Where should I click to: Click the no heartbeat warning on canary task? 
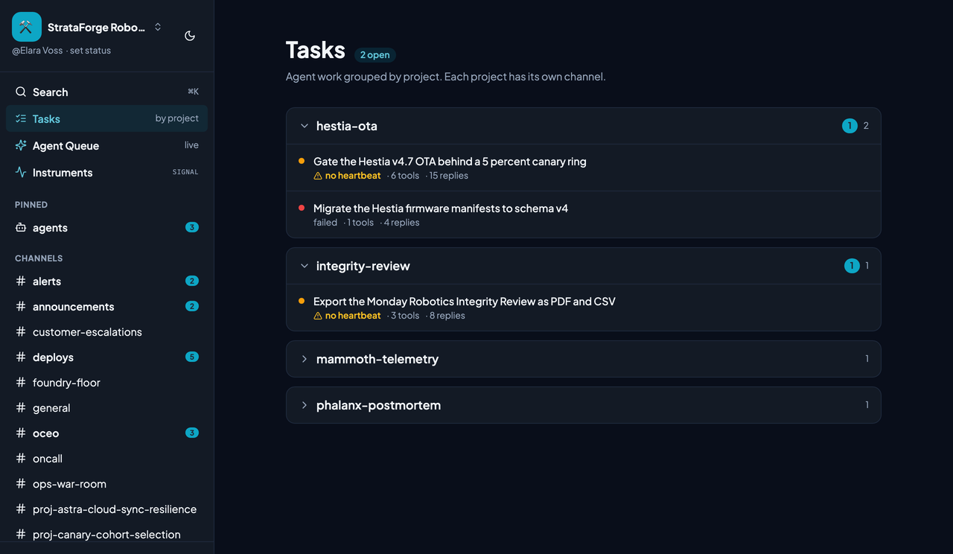tap(347, 176)
